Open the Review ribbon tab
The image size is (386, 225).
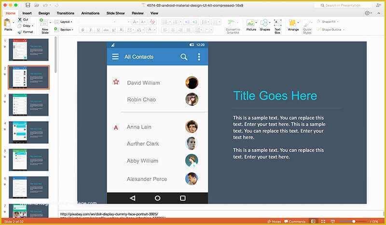coord(138,13)
